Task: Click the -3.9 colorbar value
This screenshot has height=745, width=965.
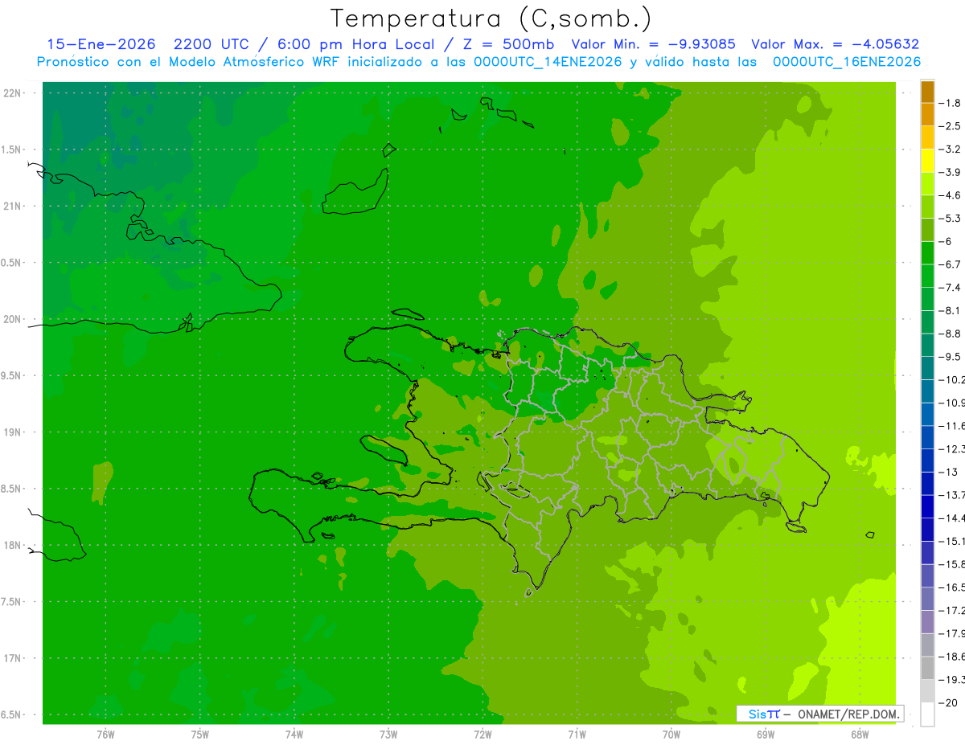Action: 951,172
